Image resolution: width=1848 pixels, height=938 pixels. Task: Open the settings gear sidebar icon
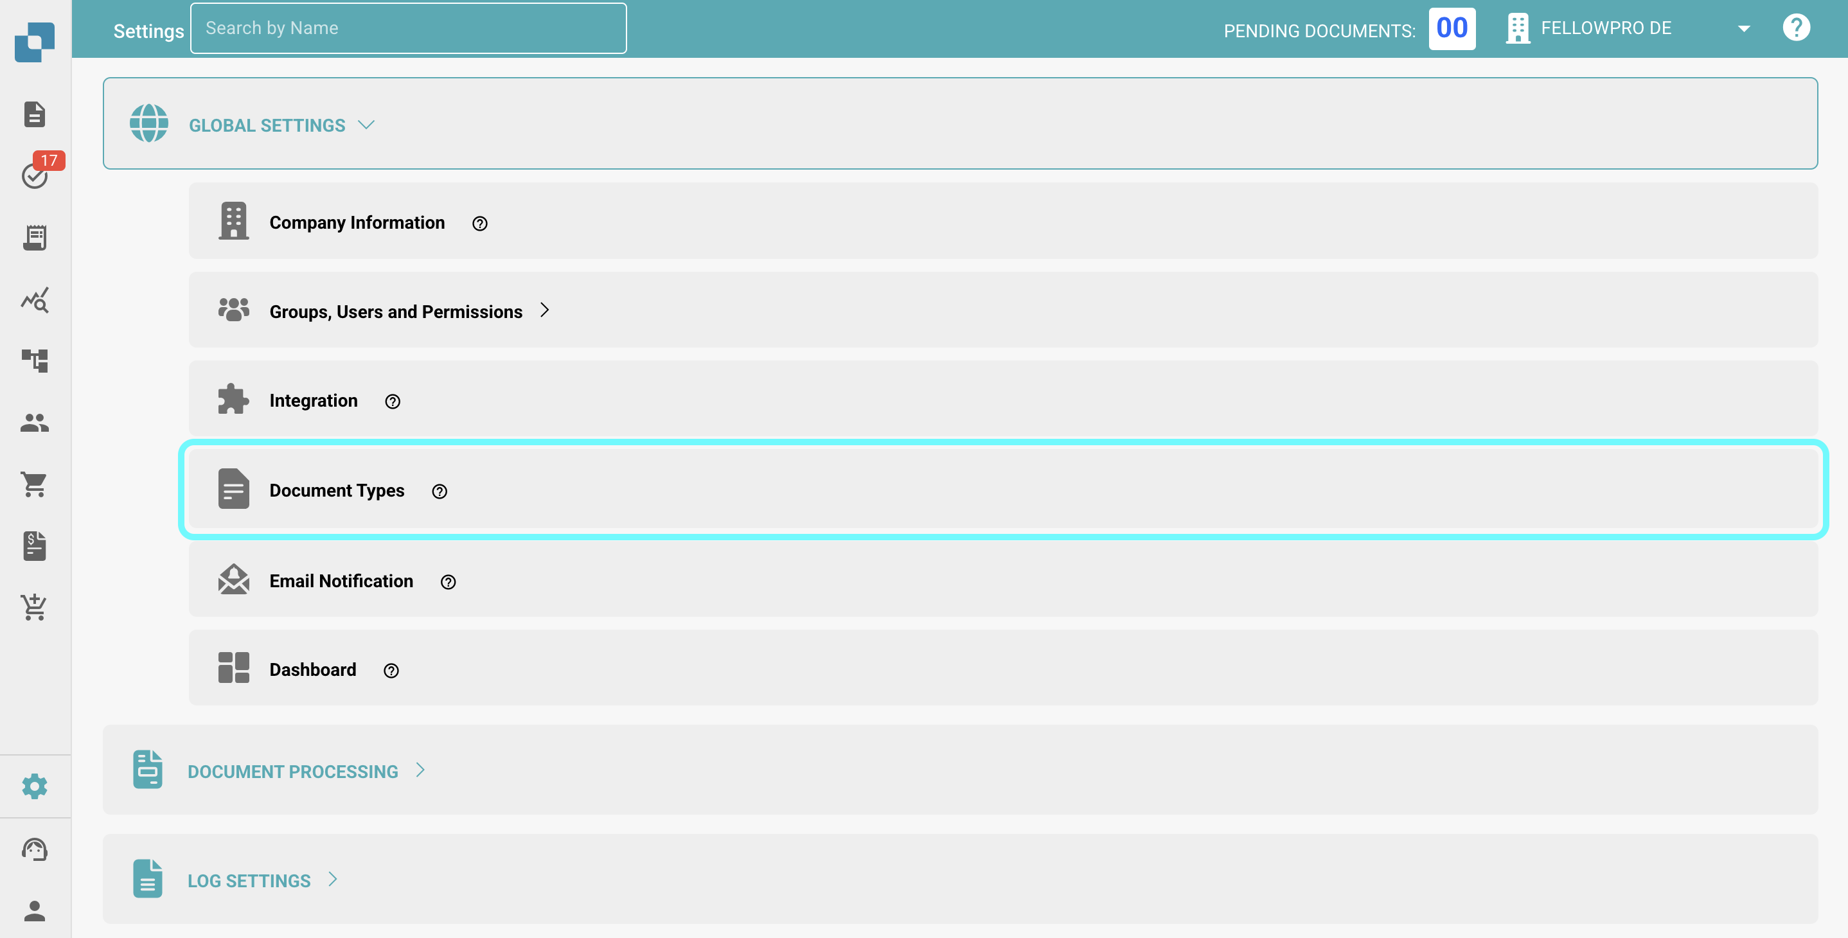click(35, 786)
